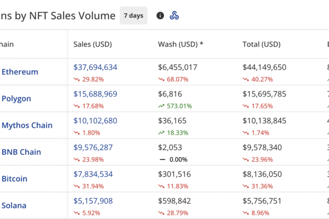Sort by the Wash (USD) column header
The height and width of the screenshot is (219, 329).
click(180, 44)
